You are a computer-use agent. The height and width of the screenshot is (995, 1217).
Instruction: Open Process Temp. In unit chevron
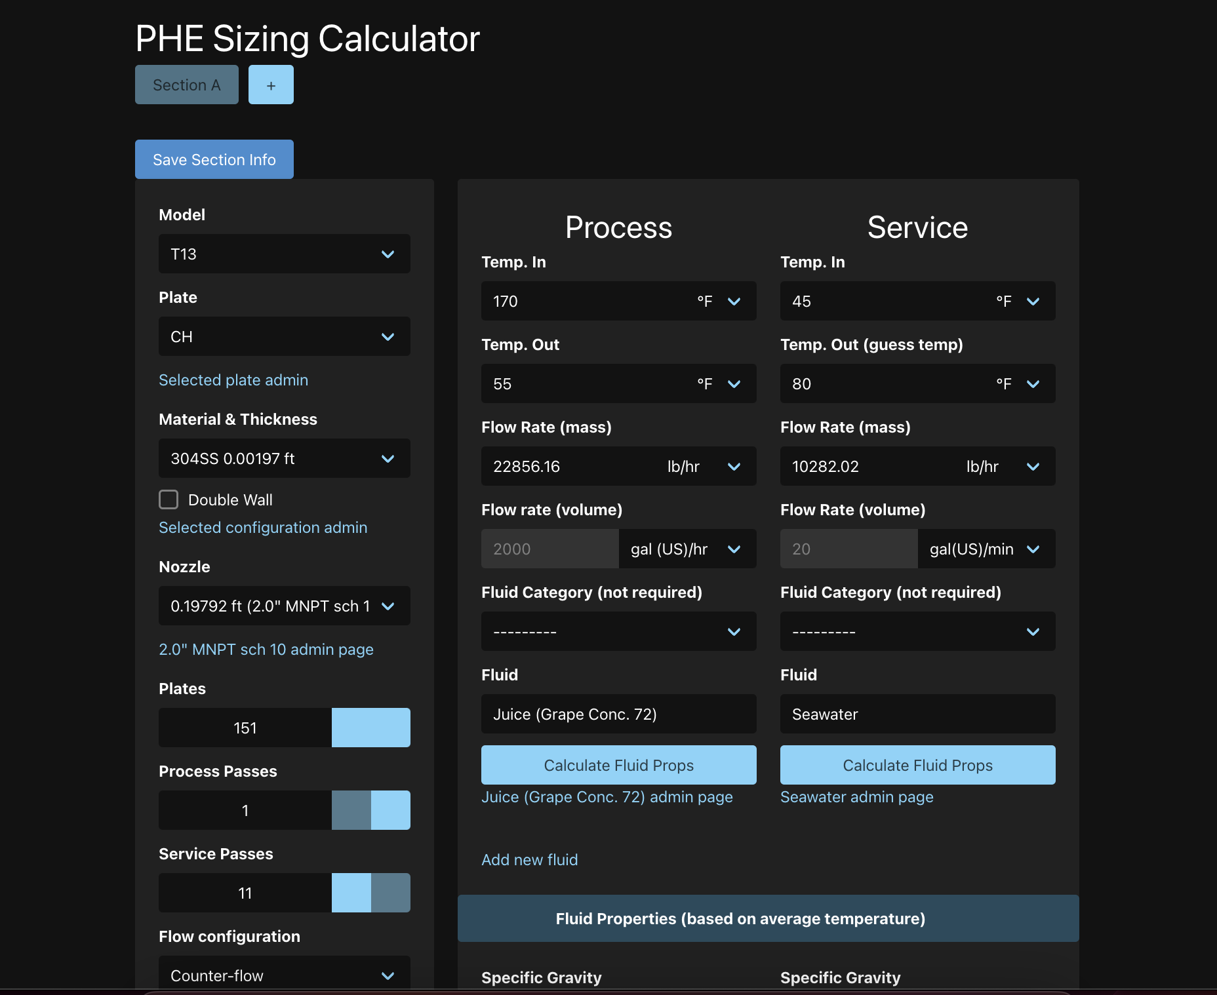click(734, 301)
